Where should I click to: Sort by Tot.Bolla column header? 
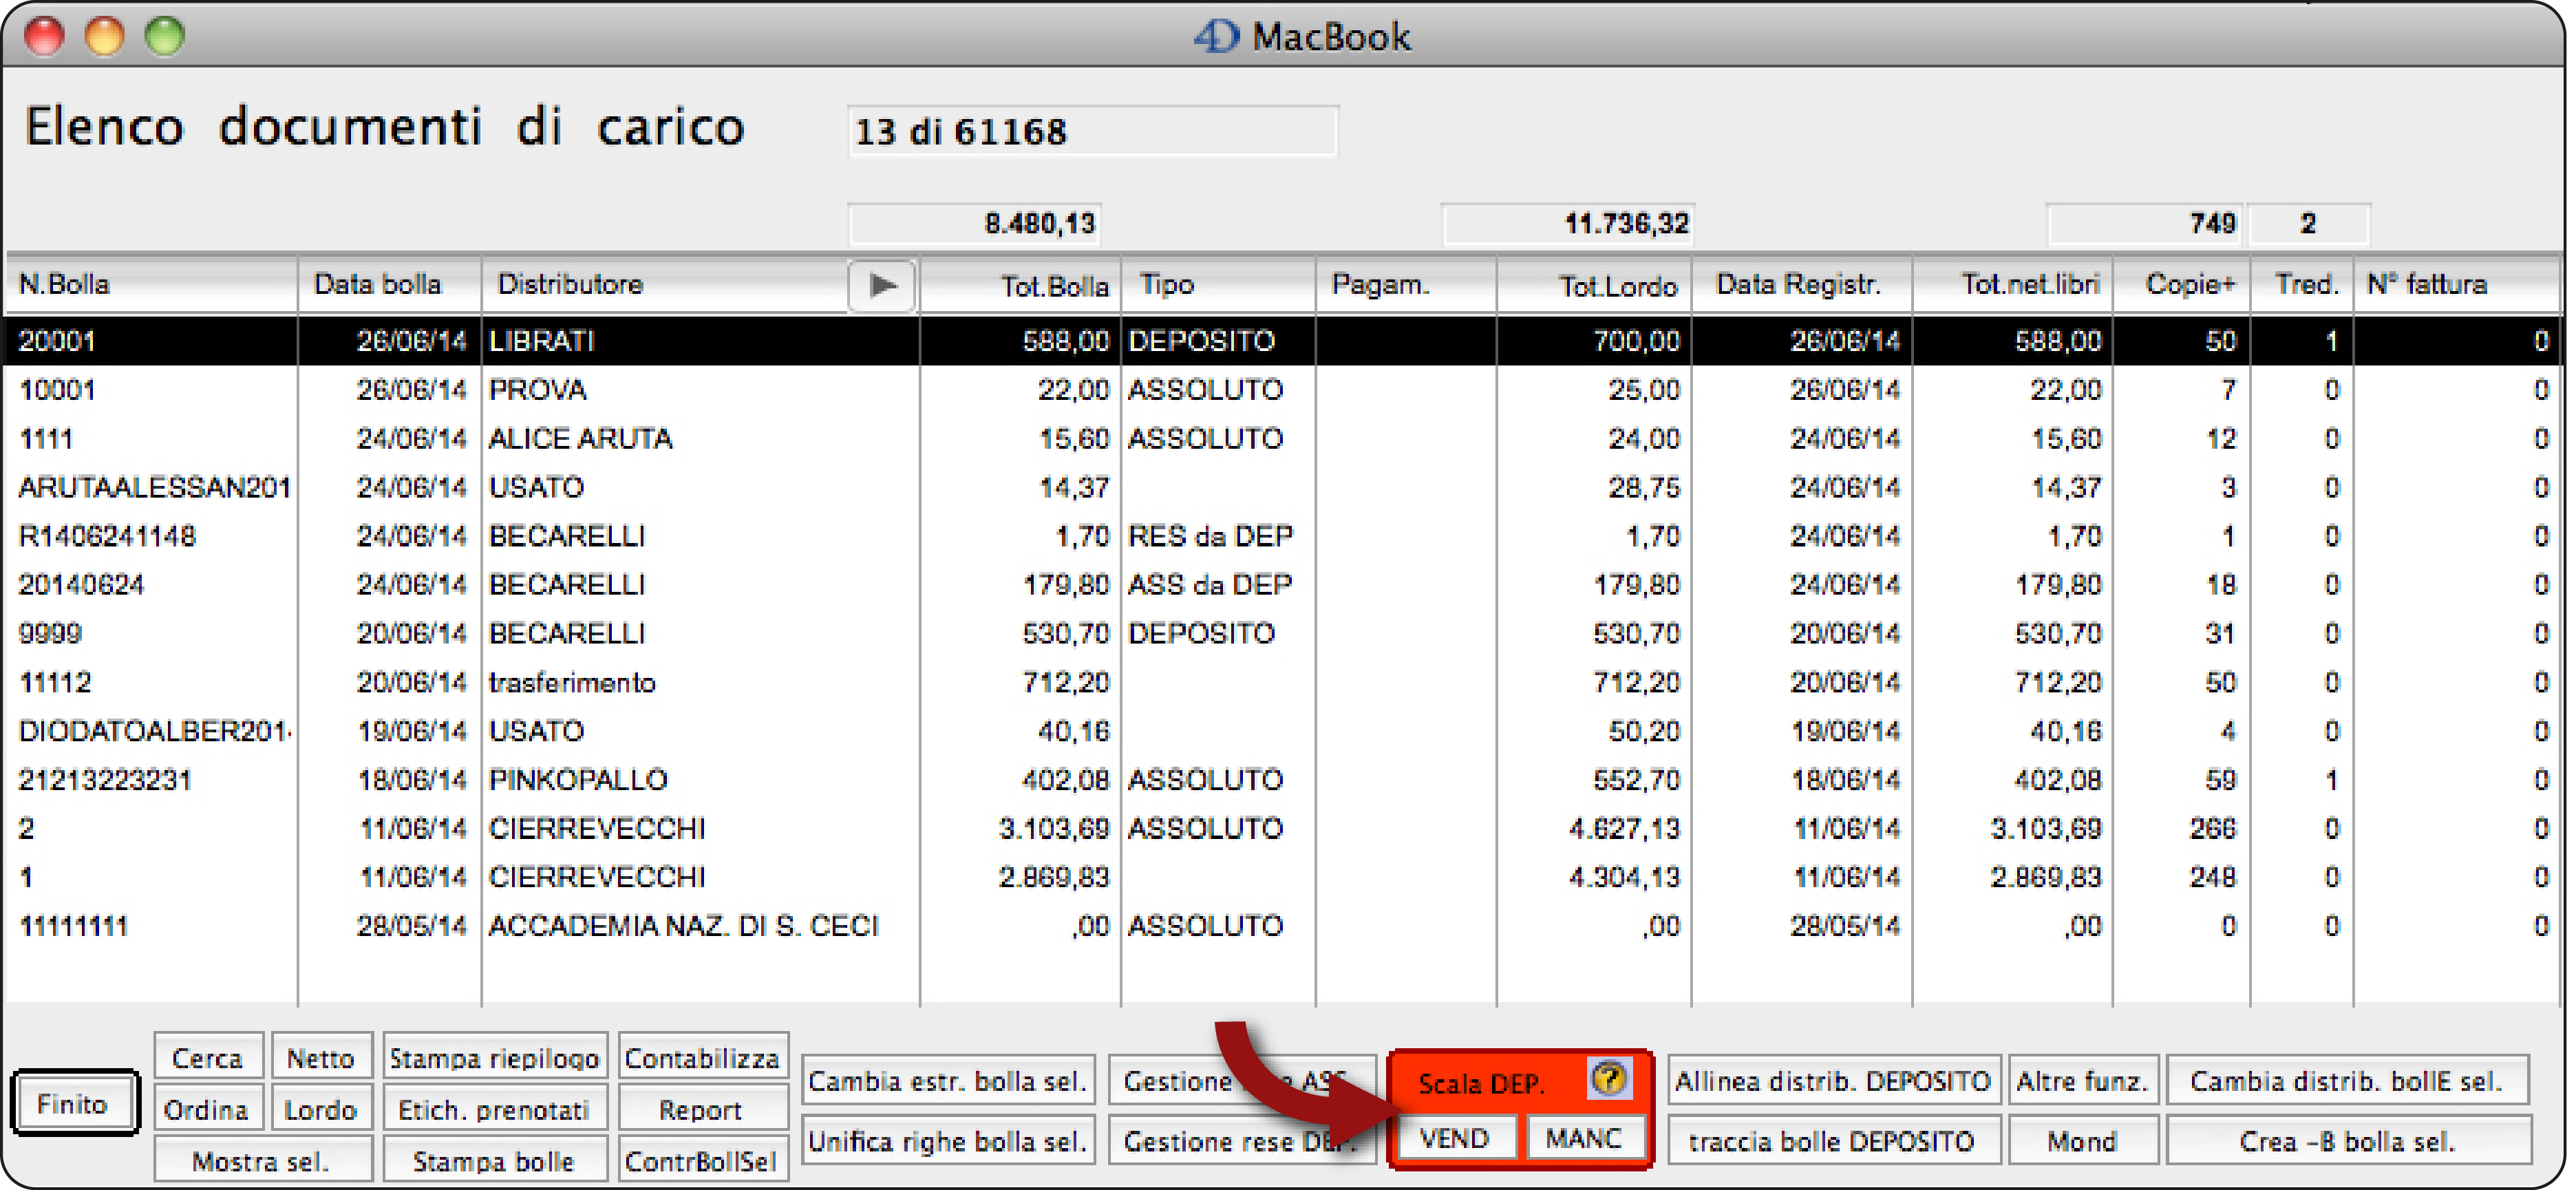(1020, 285)
